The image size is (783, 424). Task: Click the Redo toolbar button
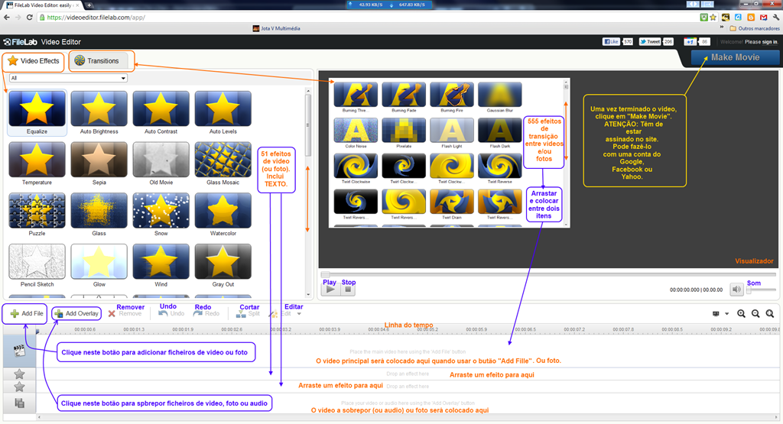point(206,314)
